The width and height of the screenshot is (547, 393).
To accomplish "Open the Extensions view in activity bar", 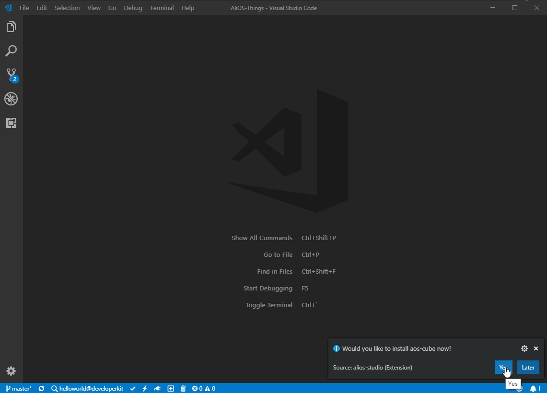I will point(11,123).
